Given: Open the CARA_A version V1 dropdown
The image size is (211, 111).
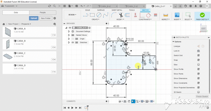Looking at the screenshot, I should point(53,35).
